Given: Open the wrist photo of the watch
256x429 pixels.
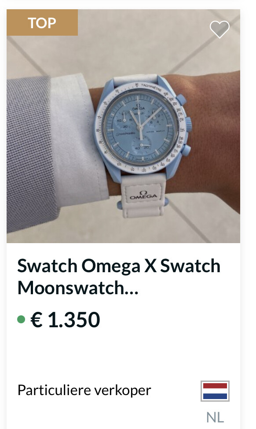Looking at the screenshot, I should click(x=123, y=126).
